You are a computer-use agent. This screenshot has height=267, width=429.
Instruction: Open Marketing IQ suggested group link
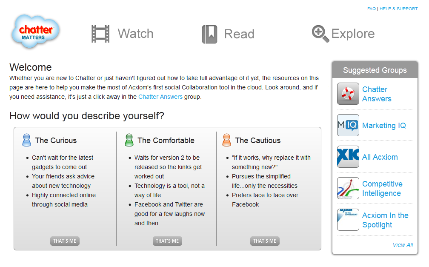384,126
